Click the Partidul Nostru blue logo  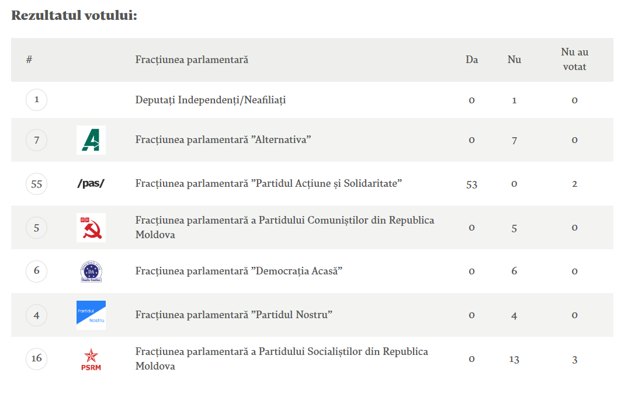tap(91, 315)
